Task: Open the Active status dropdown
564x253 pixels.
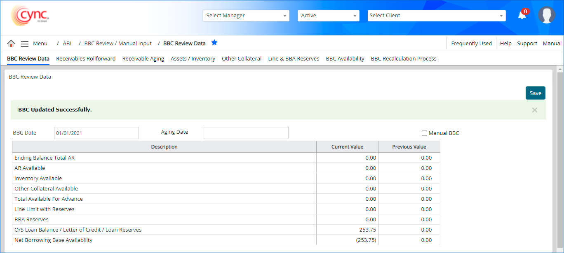Action: pyautogui.click(x=328, y=16)
